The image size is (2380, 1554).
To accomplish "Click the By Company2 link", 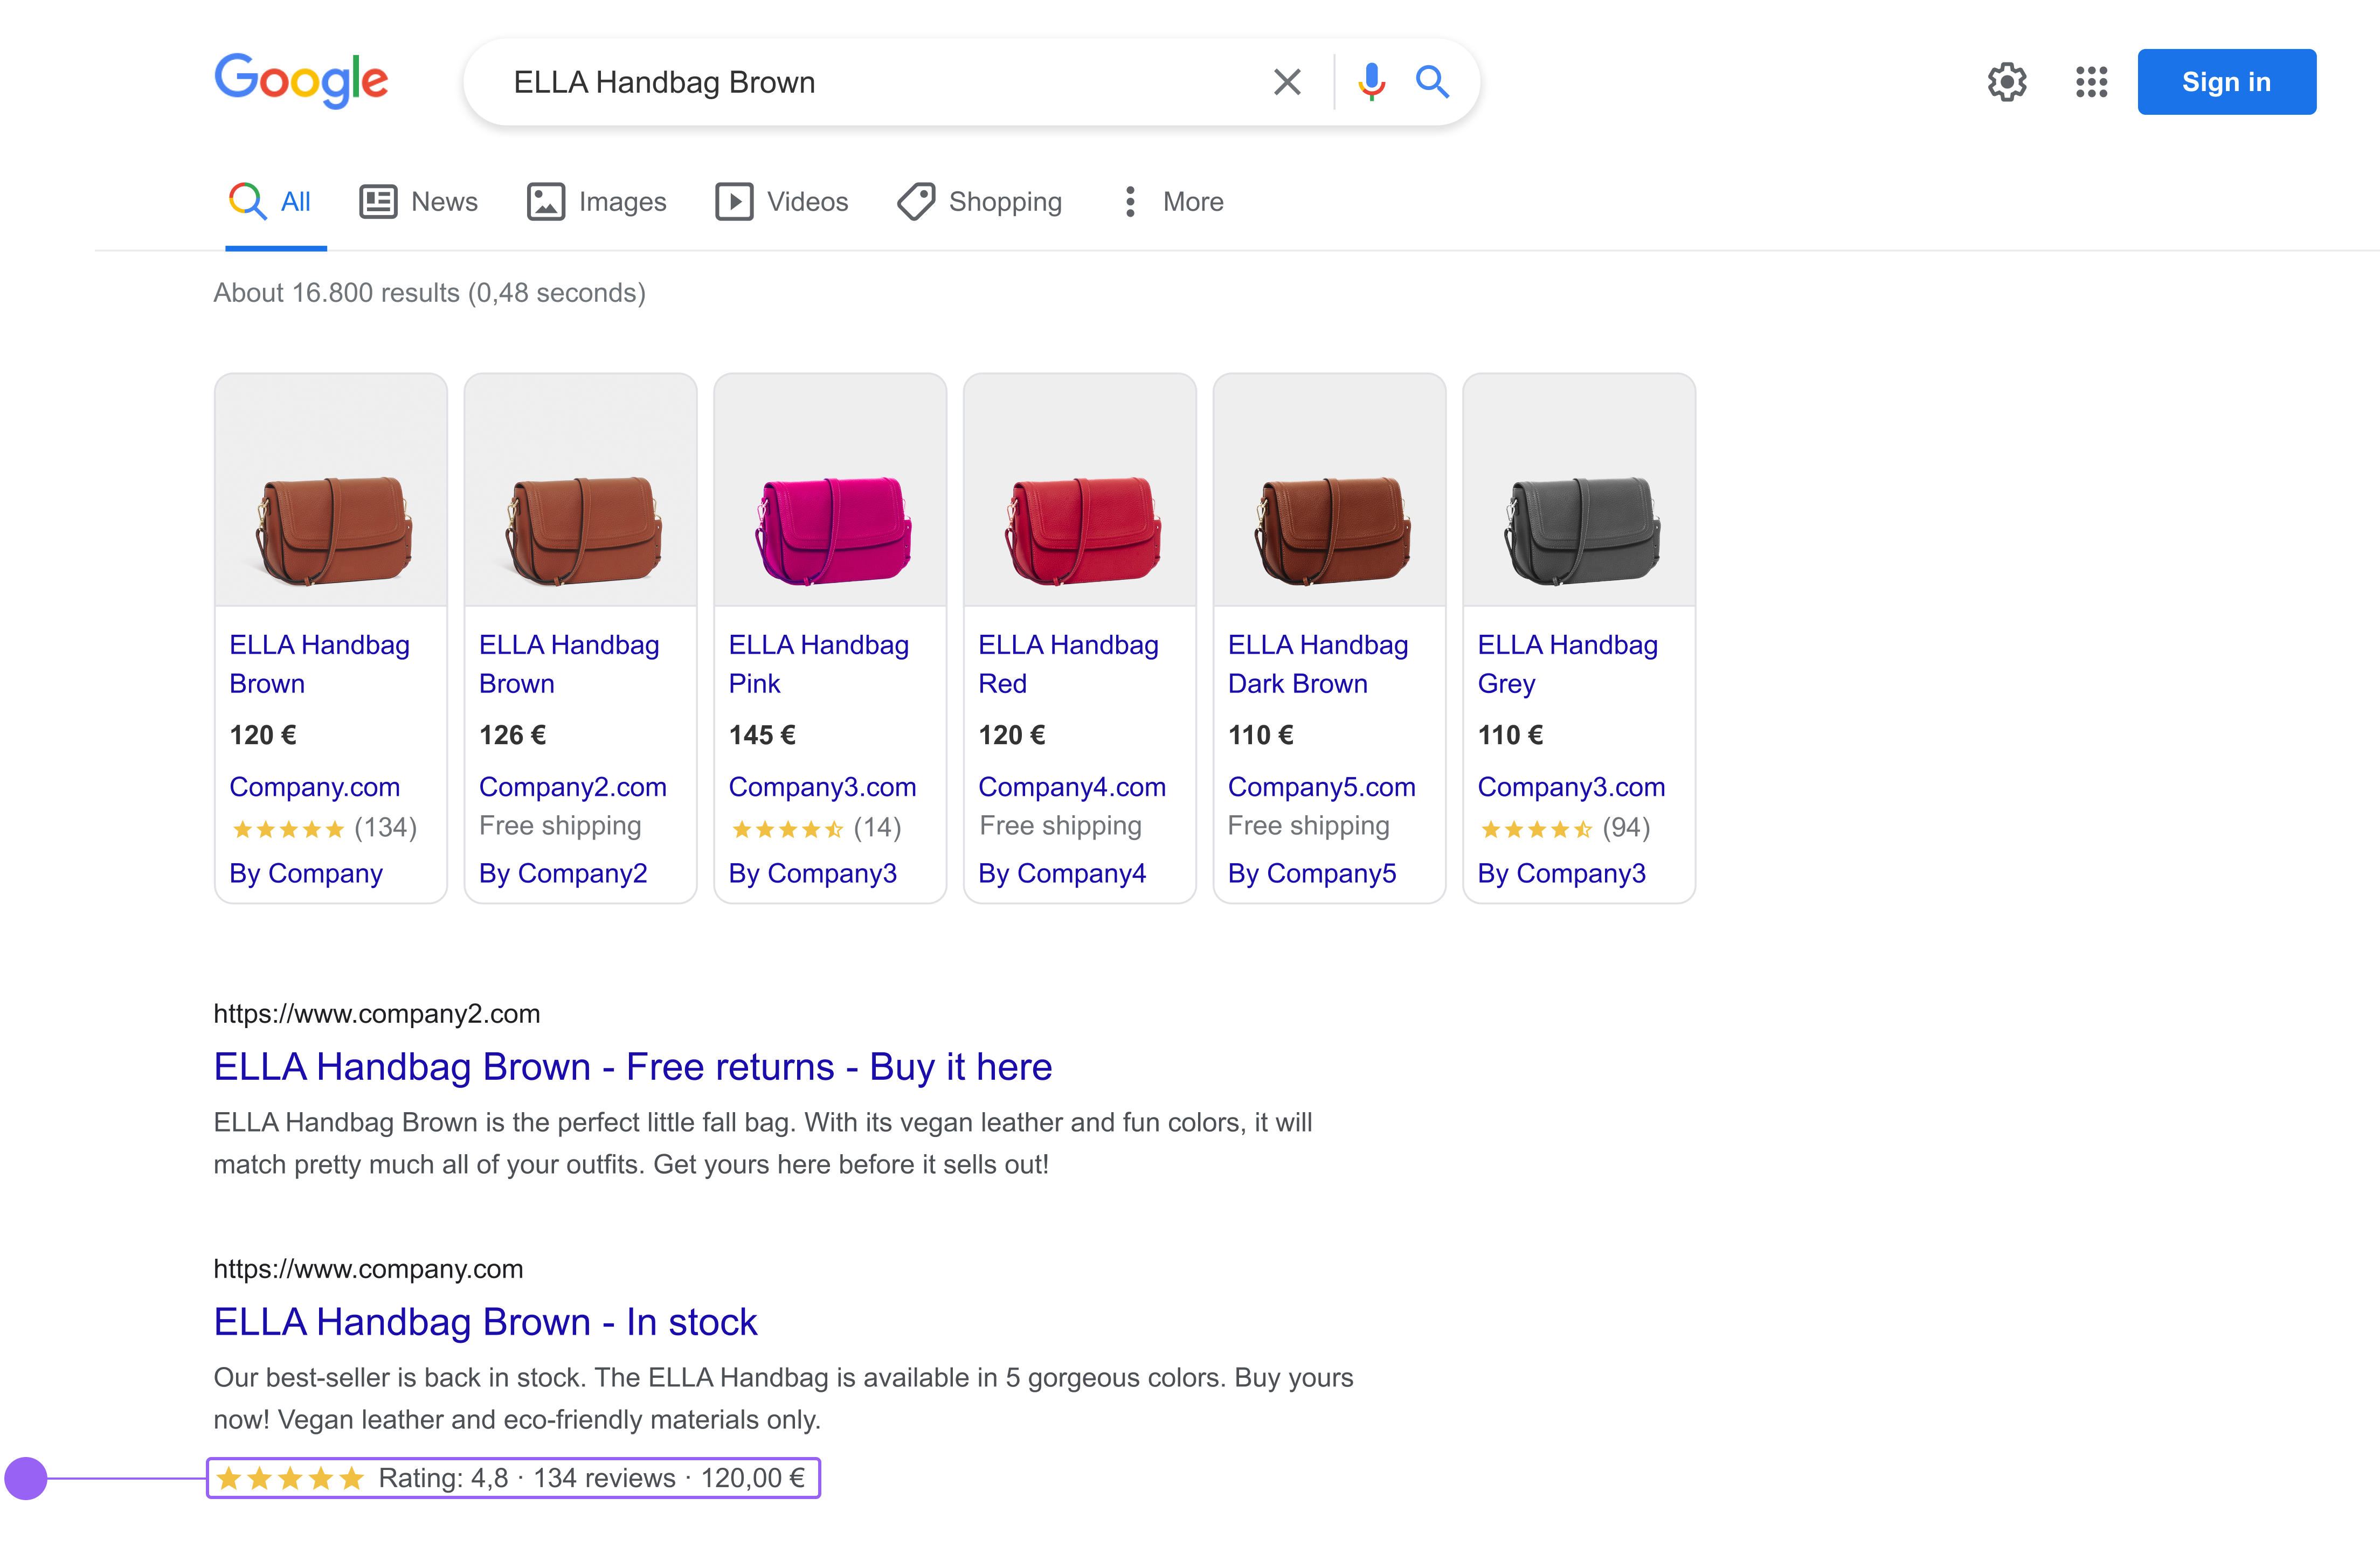I will (562, 873).
